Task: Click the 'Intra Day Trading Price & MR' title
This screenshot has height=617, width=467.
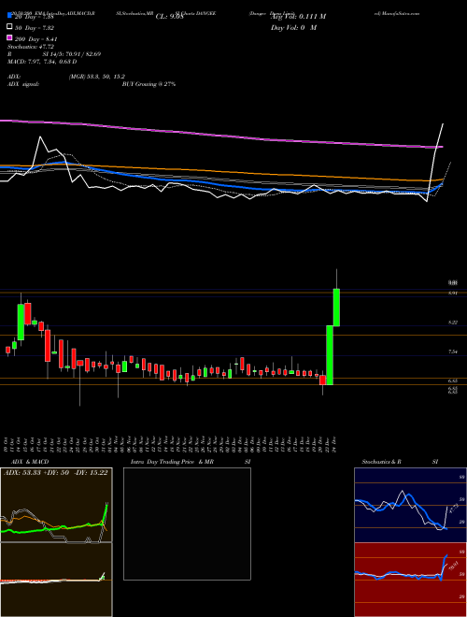Action: (172, 462)
